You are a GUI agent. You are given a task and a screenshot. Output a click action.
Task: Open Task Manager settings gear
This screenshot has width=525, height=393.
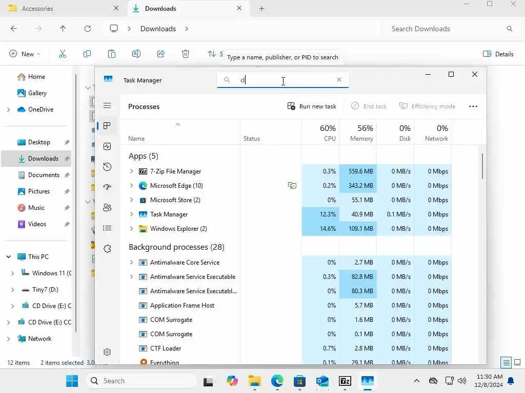pos(107,352)
